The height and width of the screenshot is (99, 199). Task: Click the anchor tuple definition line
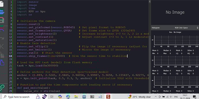(83, 75)
